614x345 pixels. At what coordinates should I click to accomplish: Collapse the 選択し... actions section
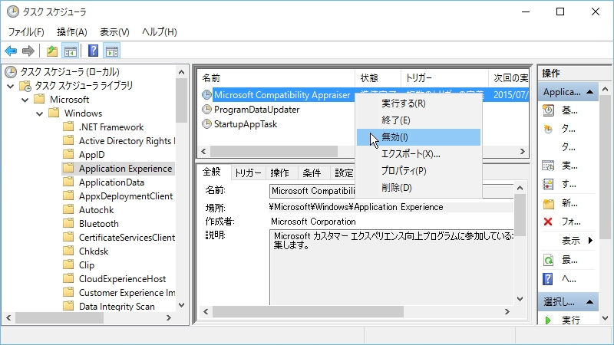click(589, 302)
